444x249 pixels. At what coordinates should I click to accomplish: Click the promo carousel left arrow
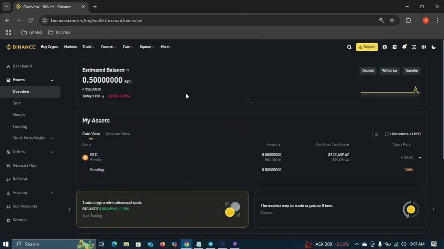click(x=69, y=210)
